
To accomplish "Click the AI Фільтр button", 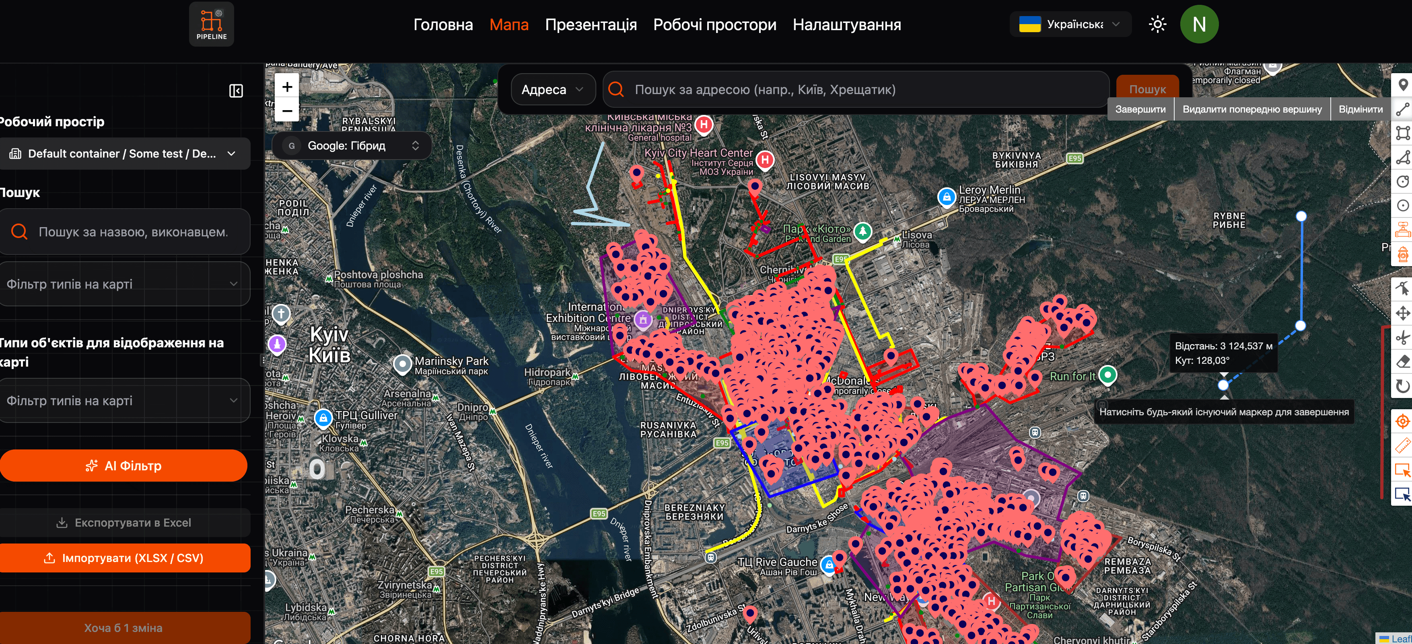I will click(123, 466).
